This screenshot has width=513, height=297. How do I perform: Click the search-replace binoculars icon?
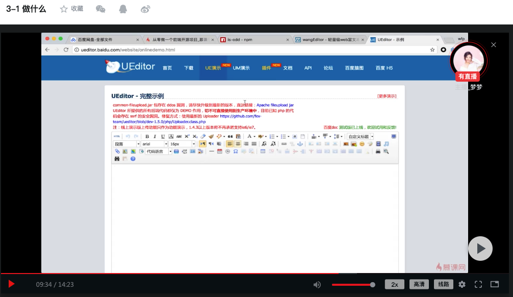[x=117, y=159]
